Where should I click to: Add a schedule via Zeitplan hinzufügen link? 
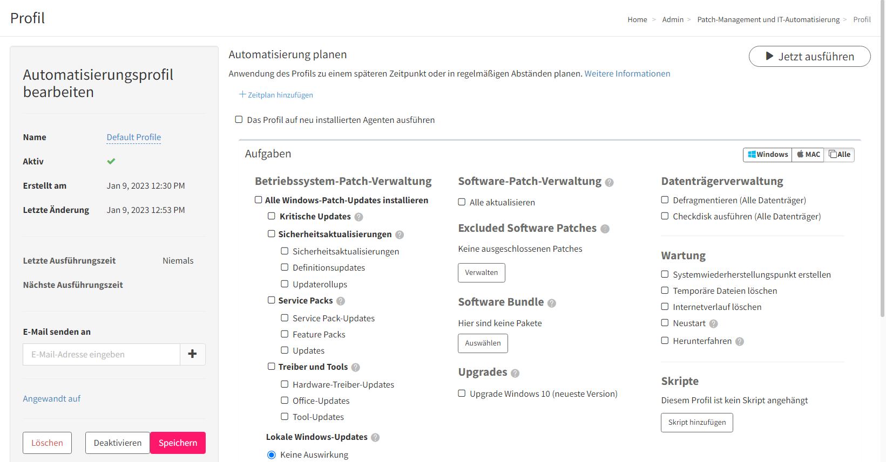tap(276, 95)
